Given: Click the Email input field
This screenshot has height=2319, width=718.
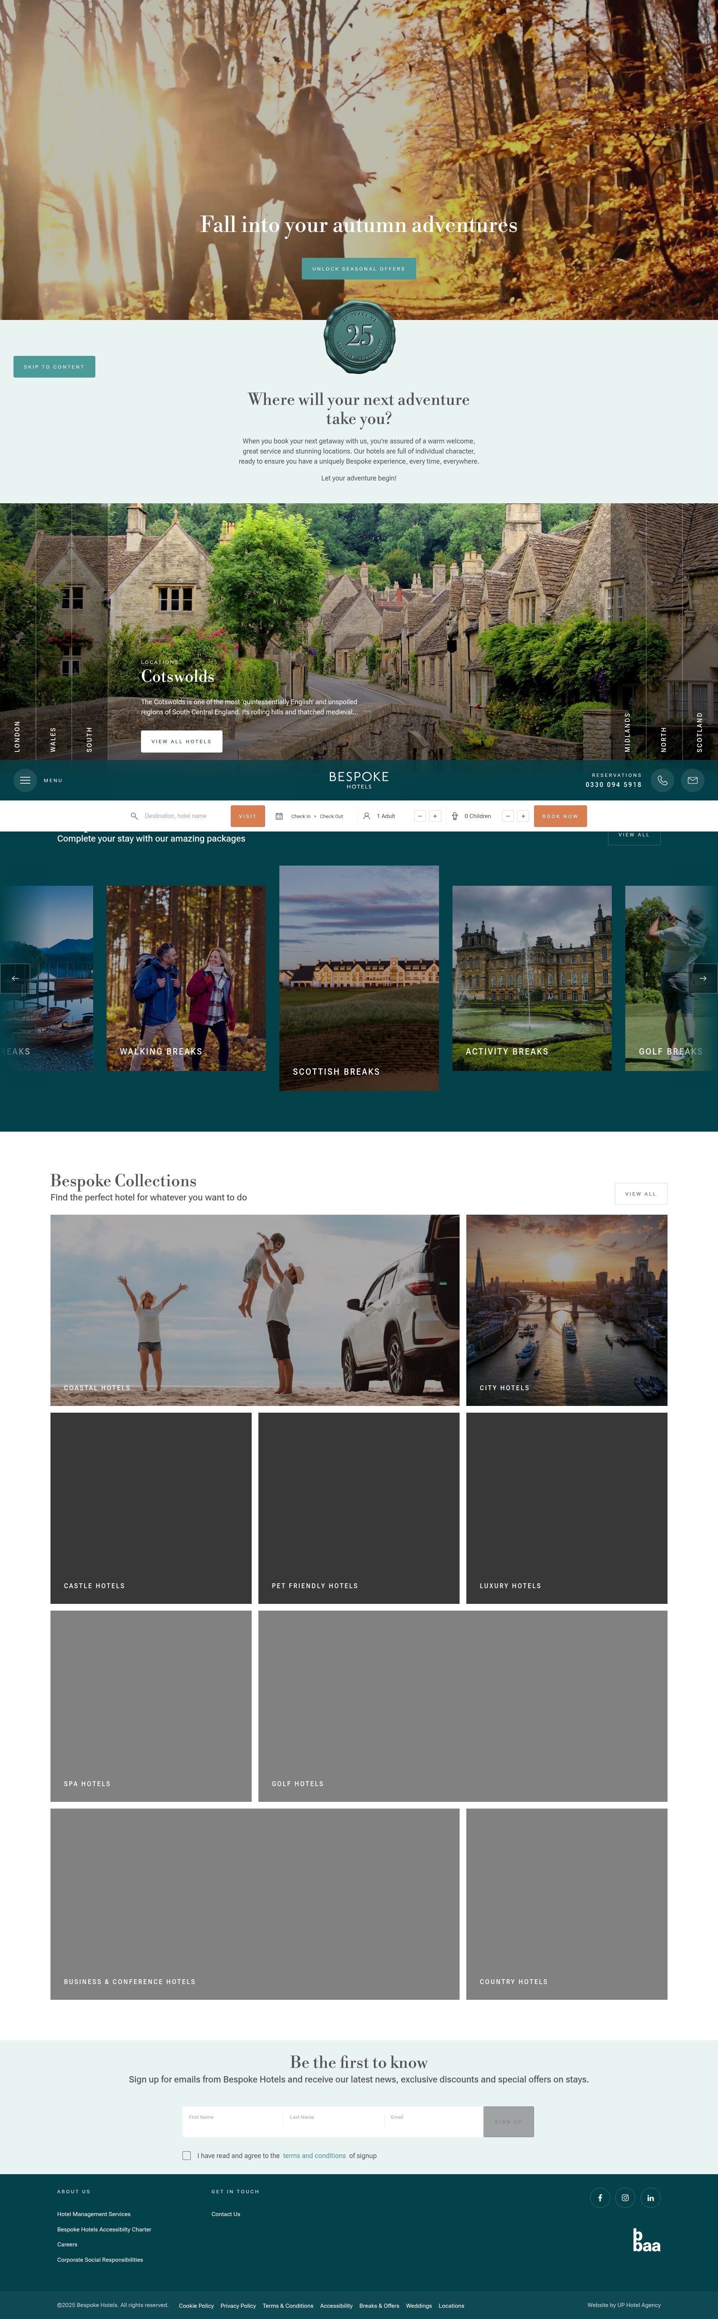Looking at the screenshot, I should pyautogui.click(x=434, y=2122).
